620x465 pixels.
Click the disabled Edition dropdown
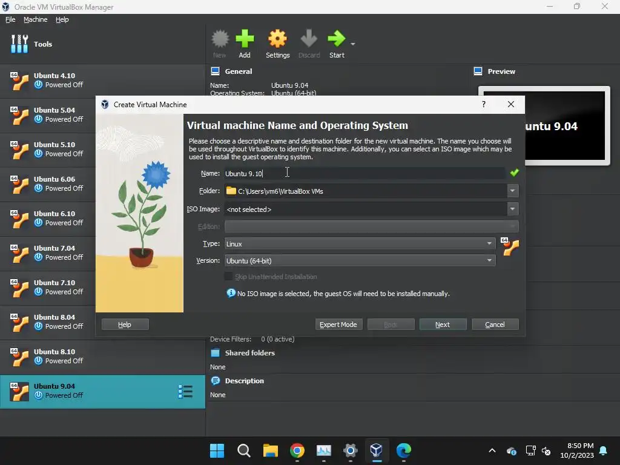pyautogui.click(x=371, y=226)
